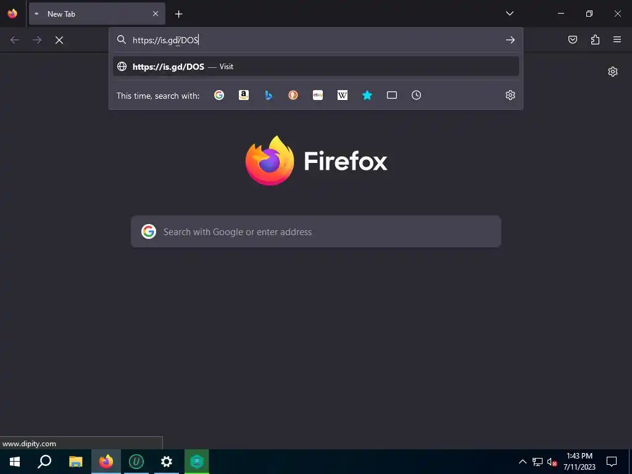This screenshot has height=474, width=632.
Task: Expand the list all tabs chevron
Action: pyautogui.click(x=509, y=14)
